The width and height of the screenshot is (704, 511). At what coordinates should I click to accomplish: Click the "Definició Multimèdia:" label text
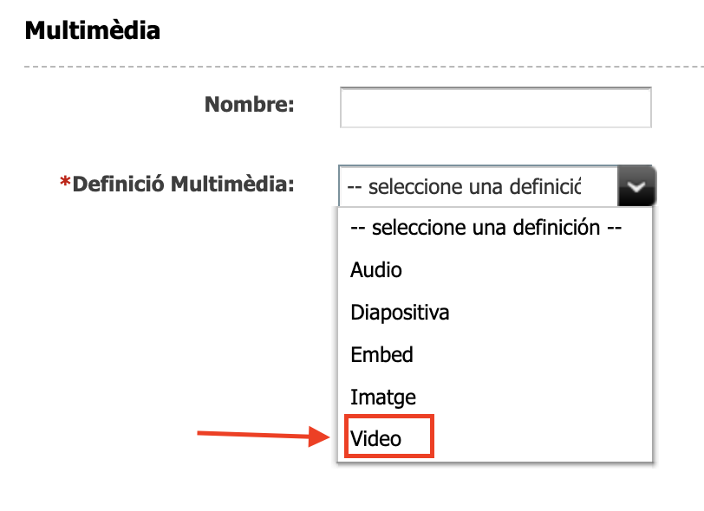click(x=184, y=184)
